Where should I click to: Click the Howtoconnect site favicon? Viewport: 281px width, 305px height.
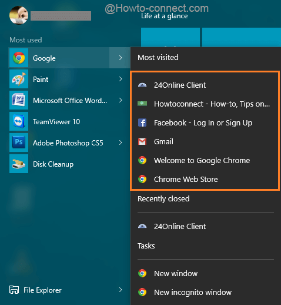coord(142,104)
